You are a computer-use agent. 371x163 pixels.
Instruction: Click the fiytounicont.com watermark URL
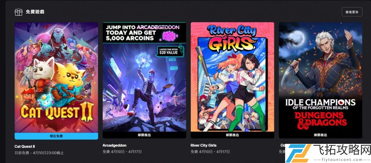tap(341, 160)
